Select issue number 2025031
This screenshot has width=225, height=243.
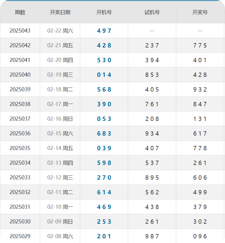[20, 207]
